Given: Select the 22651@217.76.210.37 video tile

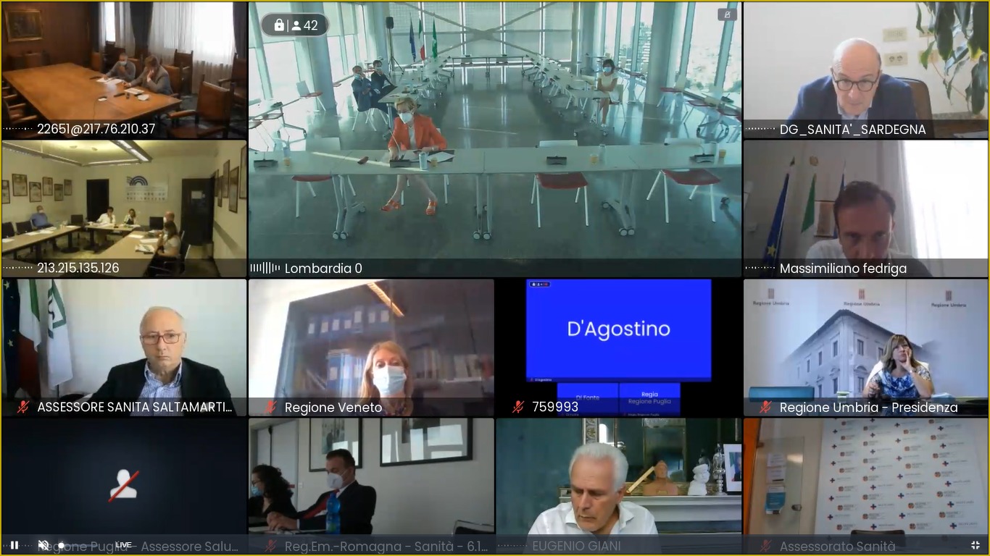Looking at the screenshot, I should click(124, 70).
